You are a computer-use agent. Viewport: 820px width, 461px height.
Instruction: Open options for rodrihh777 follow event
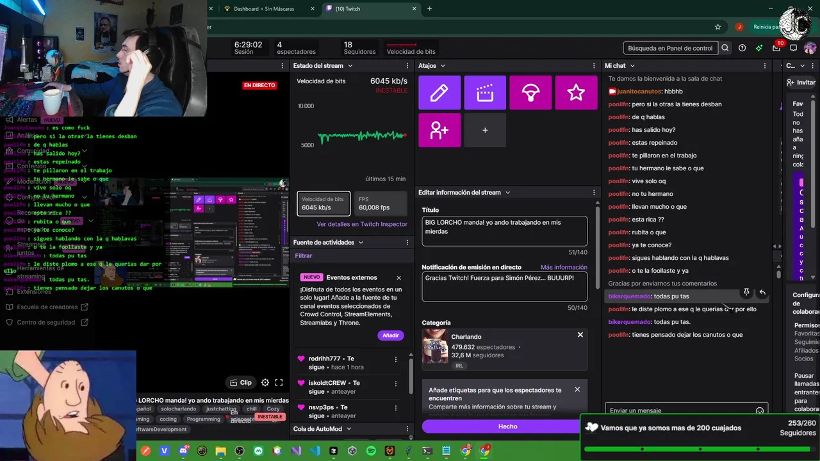click(396, 360)
